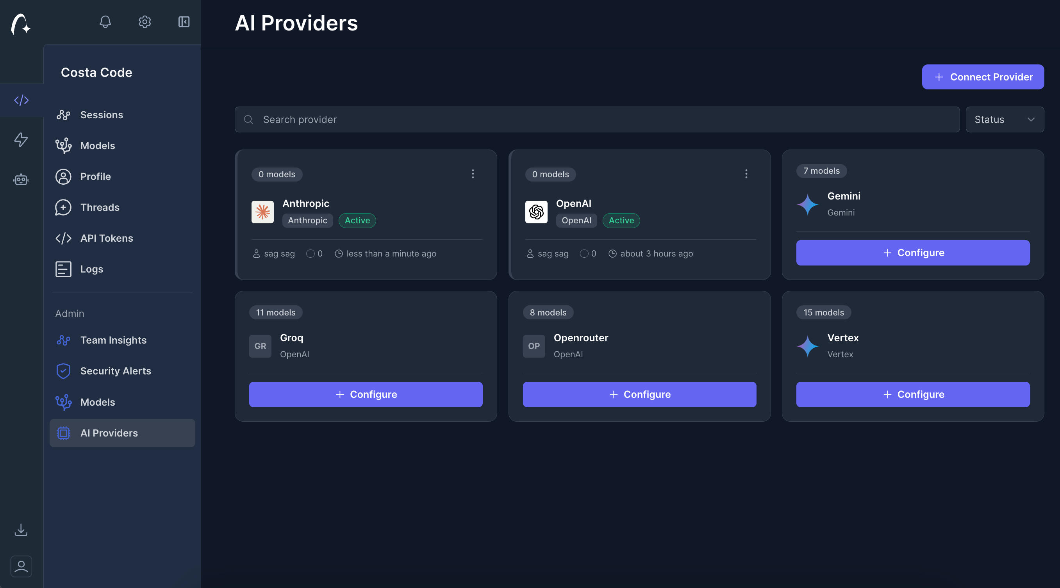The height and width of the screenshot is (588, 1060).
Task: Open the notifications bell icon
Action: tap(105, 22)
